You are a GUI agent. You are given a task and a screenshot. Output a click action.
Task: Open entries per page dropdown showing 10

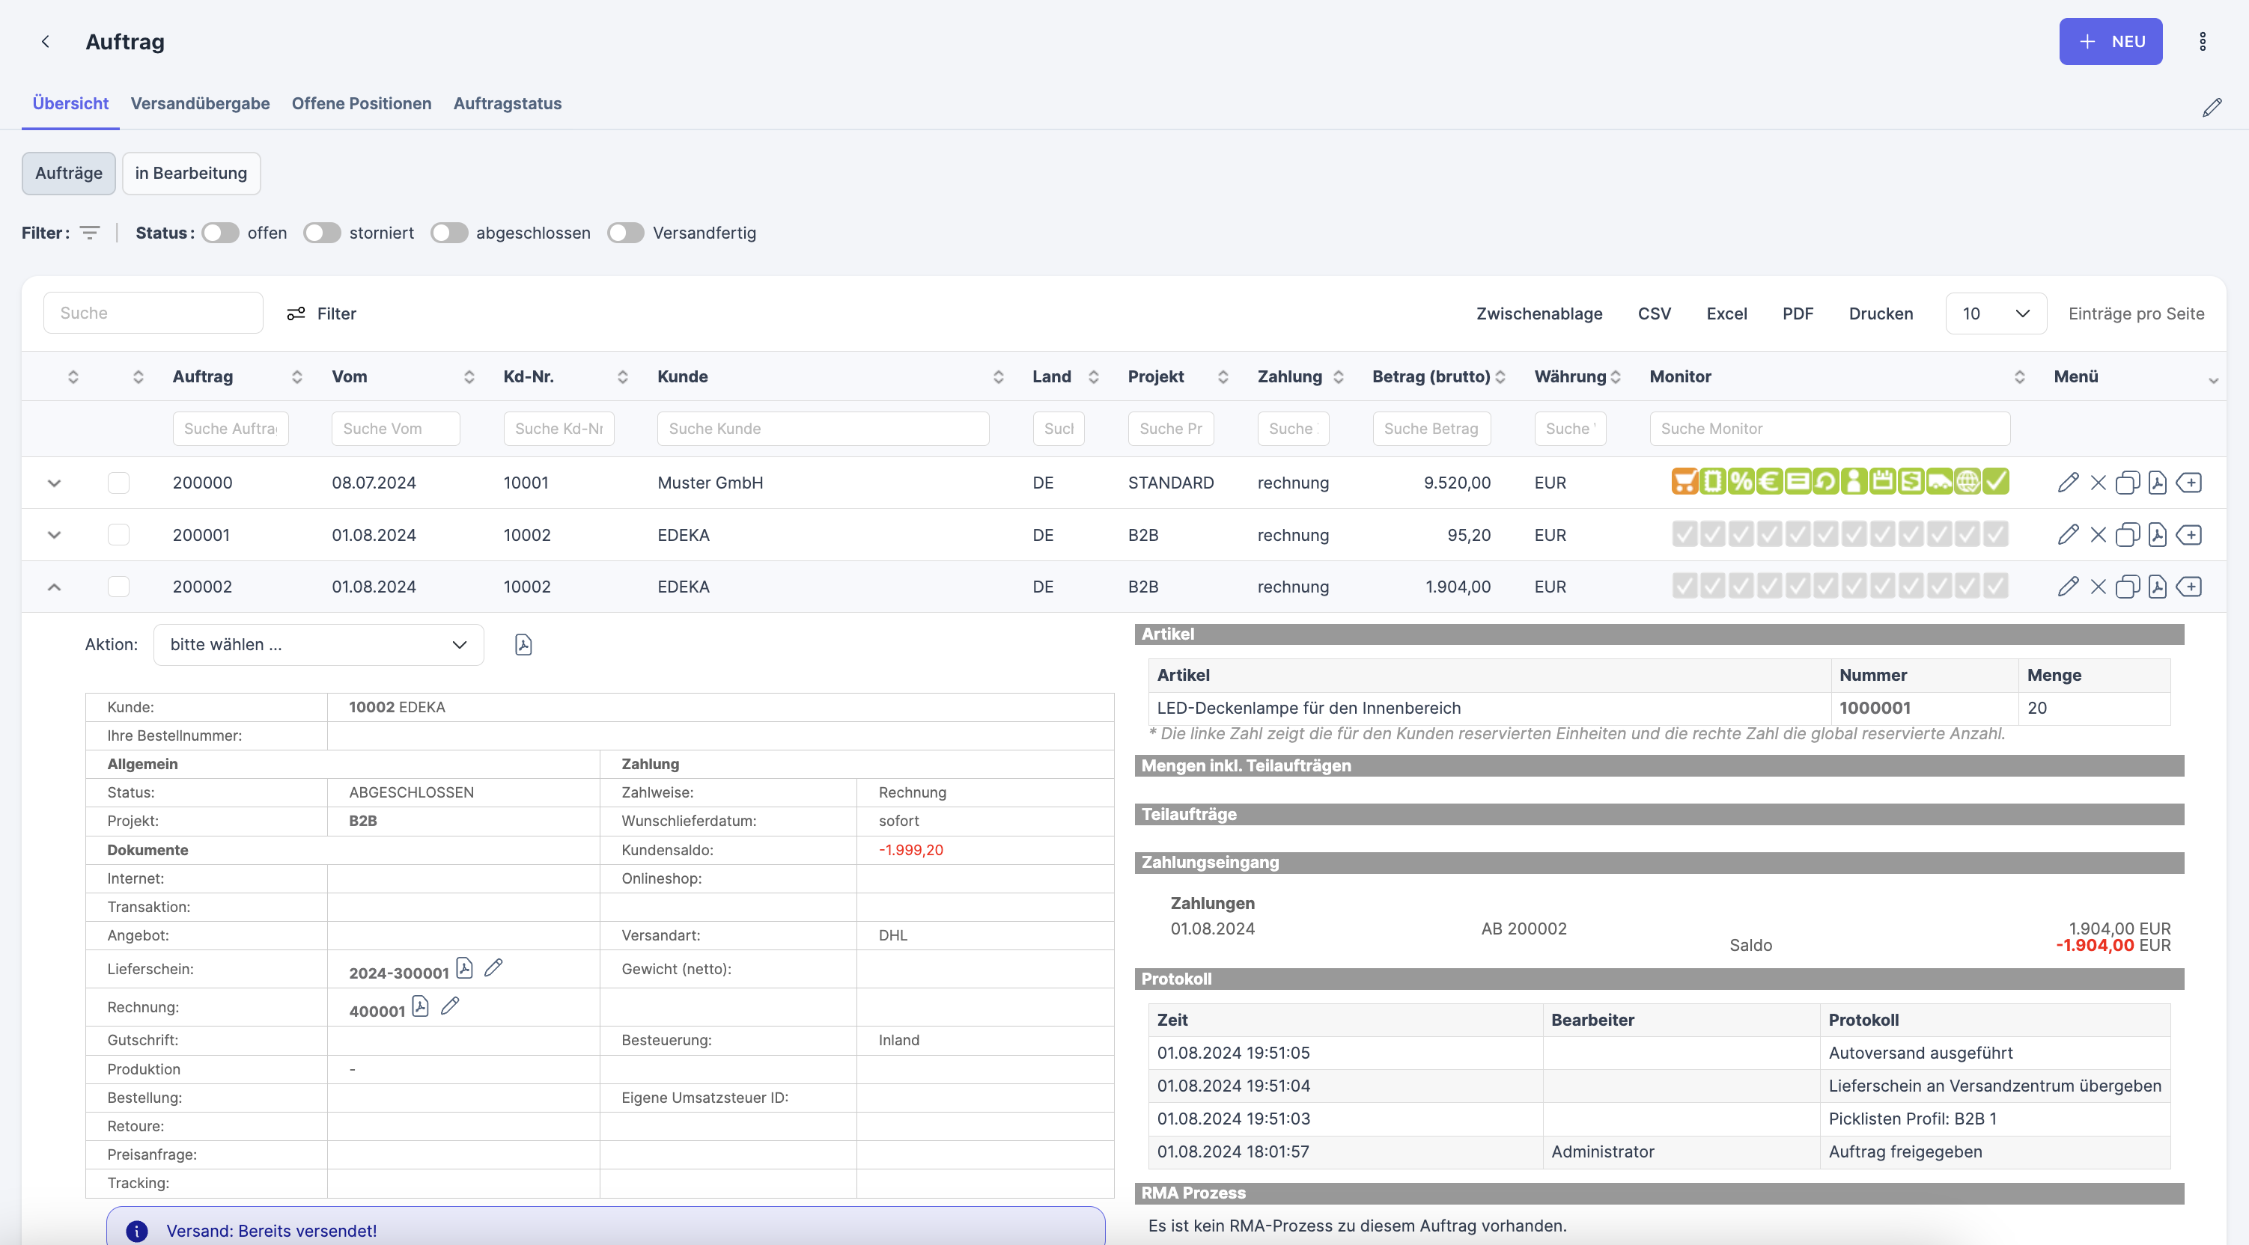click(x=1995, y=313)
